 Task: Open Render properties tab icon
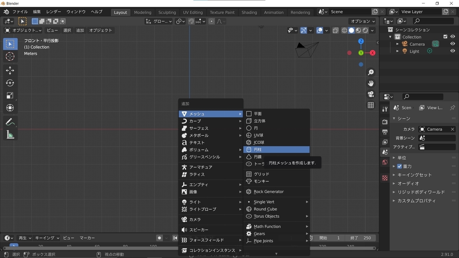pyautogui.click(x=385, y=122)
